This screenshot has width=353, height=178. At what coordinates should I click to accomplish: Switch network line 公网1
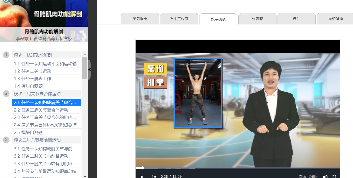coord(313,176)
